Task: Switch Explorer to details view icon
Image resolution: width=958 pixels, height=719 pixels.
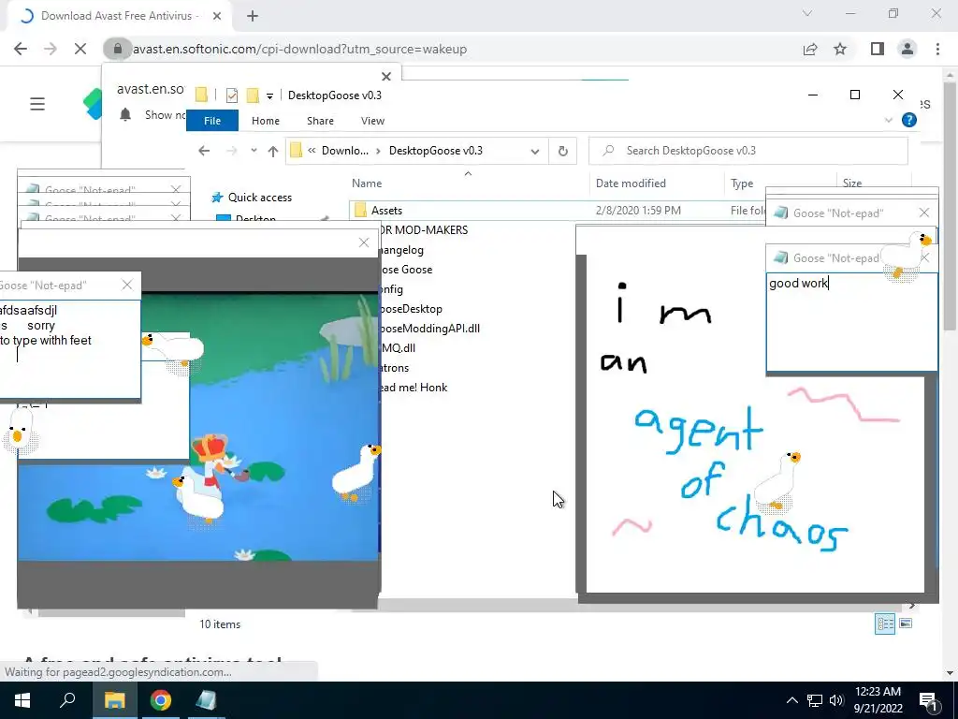Action: 885,624
